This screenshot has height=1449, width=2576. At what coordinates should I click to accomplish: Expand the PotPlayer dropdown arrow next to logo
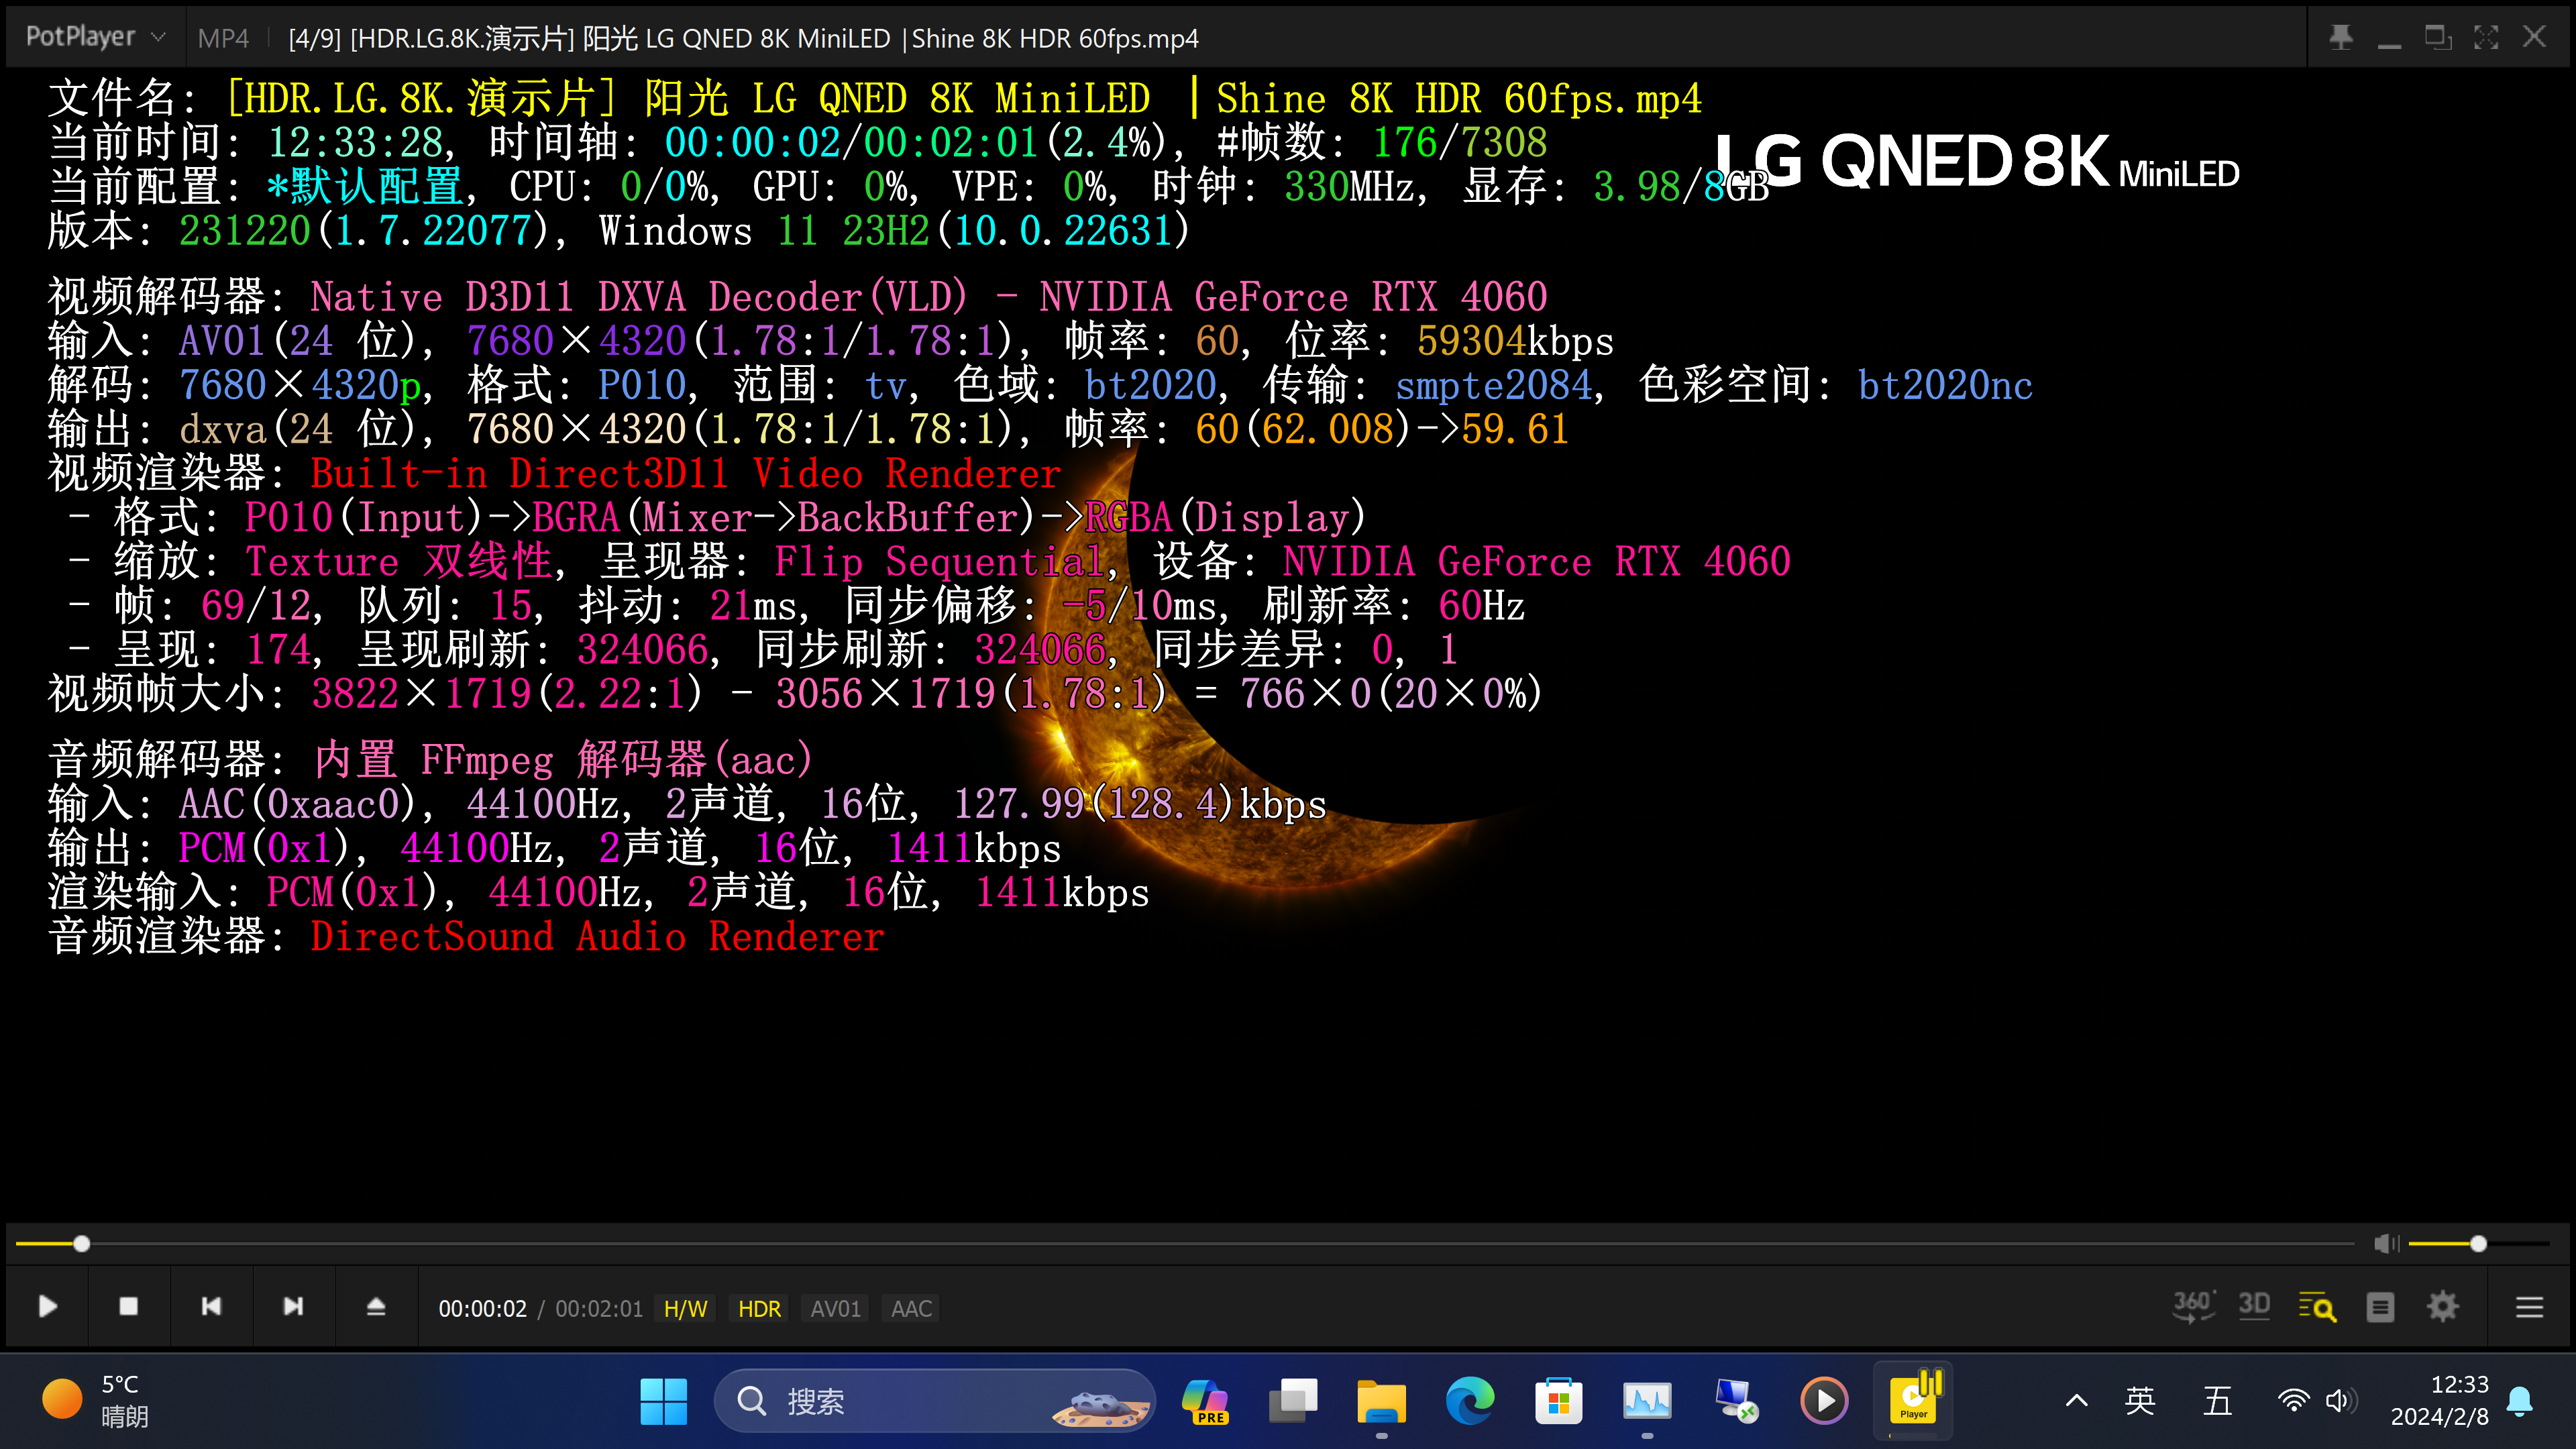tap(158, 36)
